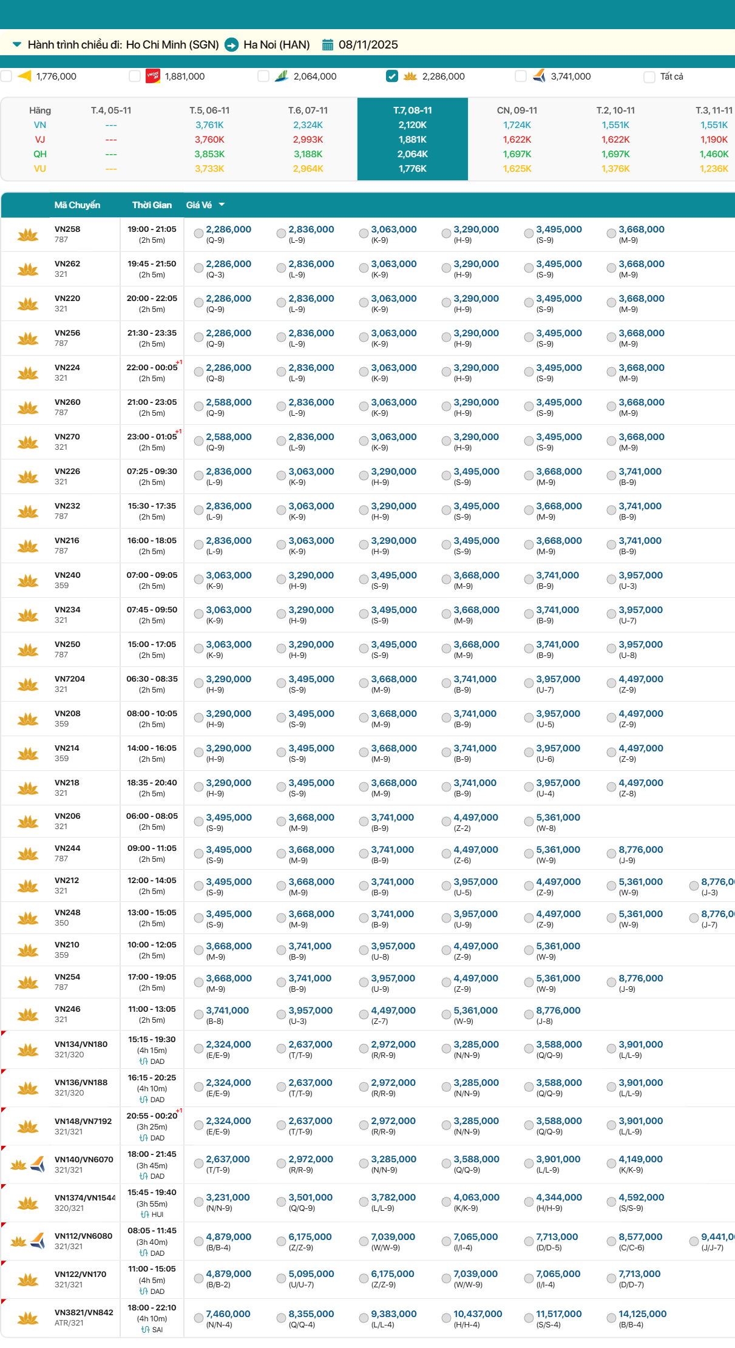
Task: Click the Bamboo Airways logo icon
Action: pos(281,76)
